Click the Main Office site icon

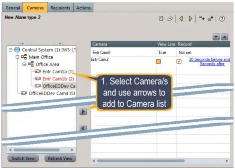coord(24,57)
